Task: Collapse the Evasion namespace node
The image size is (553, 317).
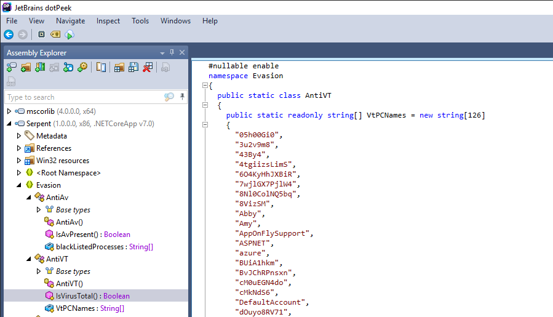Action: (18, 185)
